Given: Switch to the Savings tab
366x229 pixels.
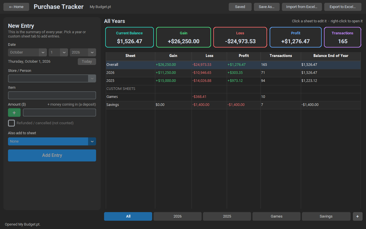Looking at the screenshot, I should (x=326, y=216).
